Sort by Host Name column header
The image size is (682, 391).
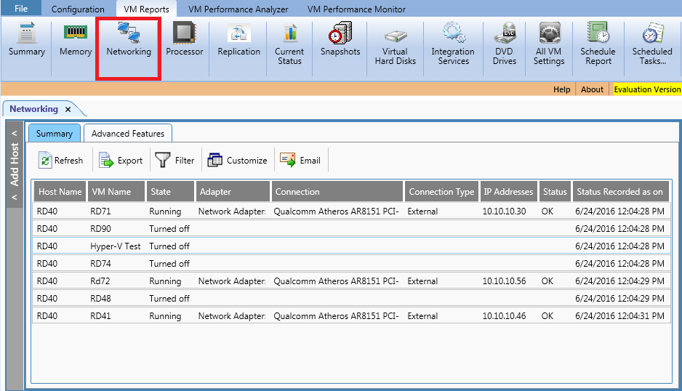[60, 191]
